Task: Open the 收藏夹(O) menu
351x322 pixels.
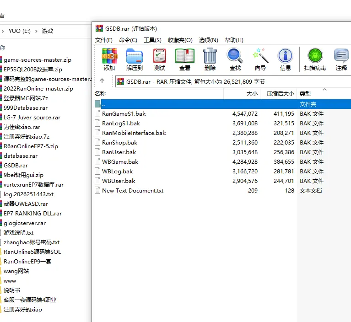Action: 180,40
